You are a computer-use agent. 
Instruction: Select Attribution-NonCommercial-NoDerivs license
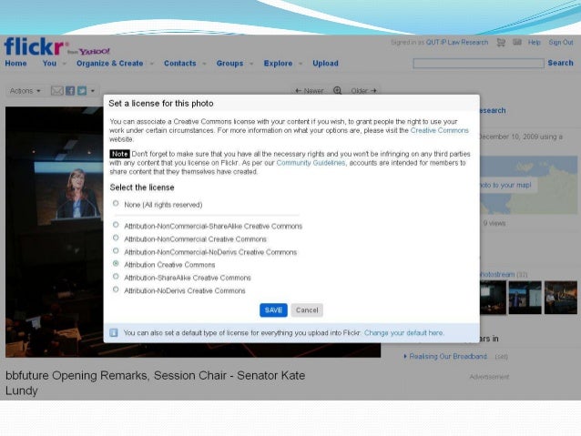point(116,251)
